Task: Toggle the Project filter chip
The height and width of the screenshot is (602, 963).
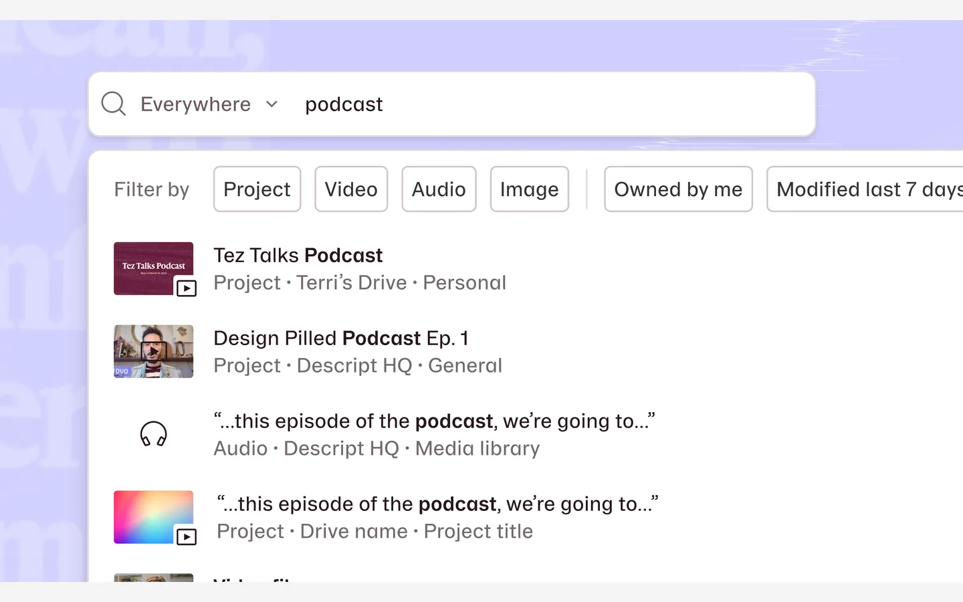Action: [257, 189]
